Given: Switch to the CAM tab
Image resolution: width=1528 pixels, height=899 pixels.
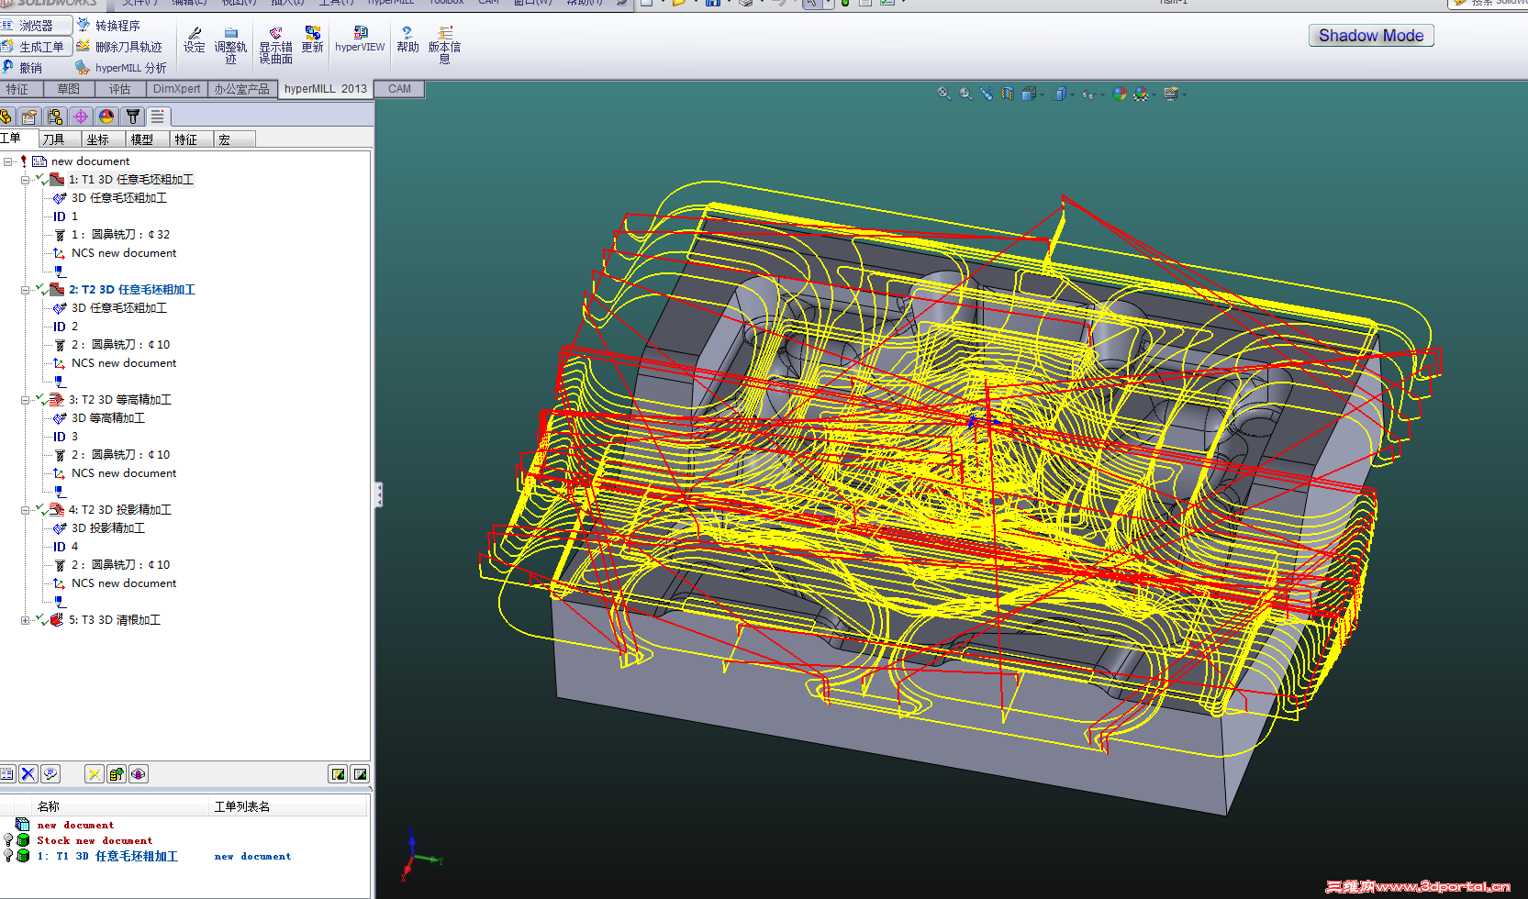Looking at the screenshot, I should point(399,89).
